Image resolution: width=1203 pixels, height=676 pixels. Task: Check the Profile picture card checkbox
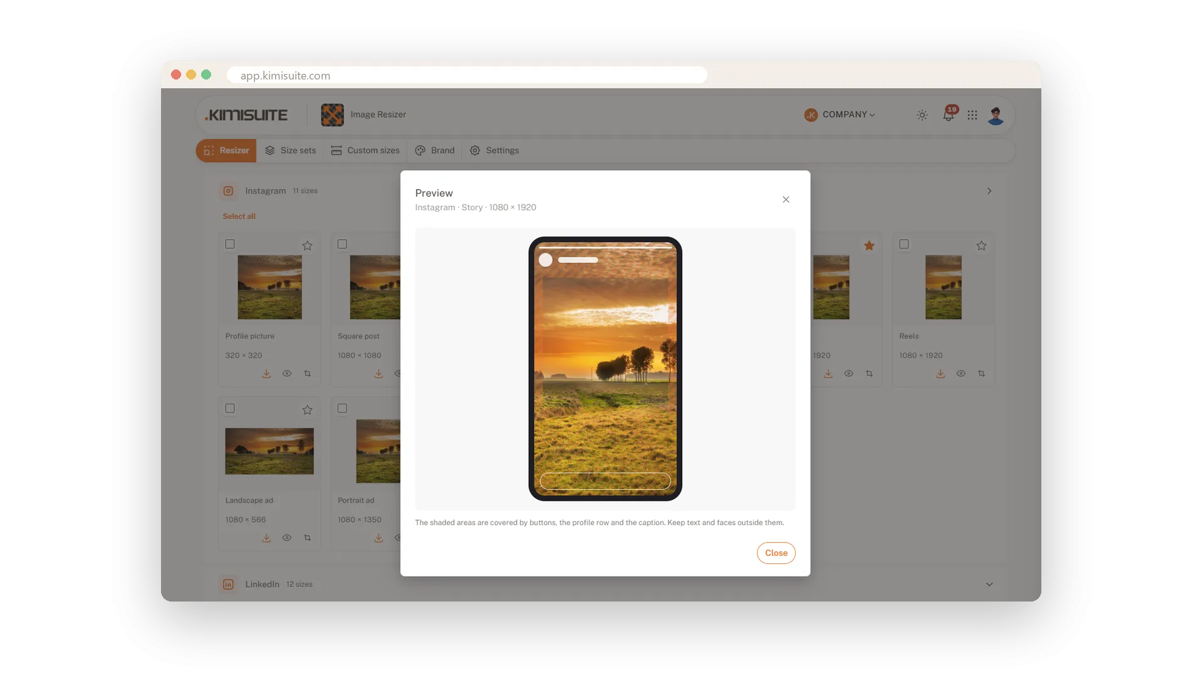[x=230, y=244]
